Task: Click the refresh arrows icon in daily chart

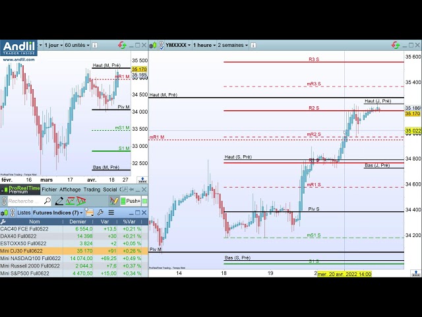Action: coord(122,45)
